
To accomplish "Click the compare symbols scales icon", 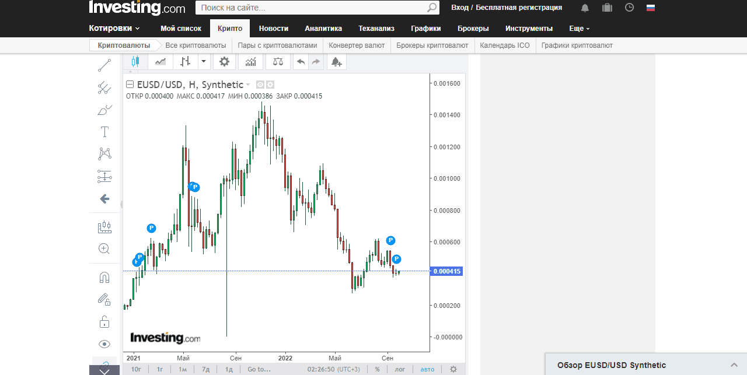I will (278, 61).
